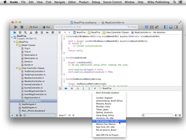Toggle the Debug area visibility
Image resolution: width=186 pixels, height=140 pixels.
click(171, 27)
